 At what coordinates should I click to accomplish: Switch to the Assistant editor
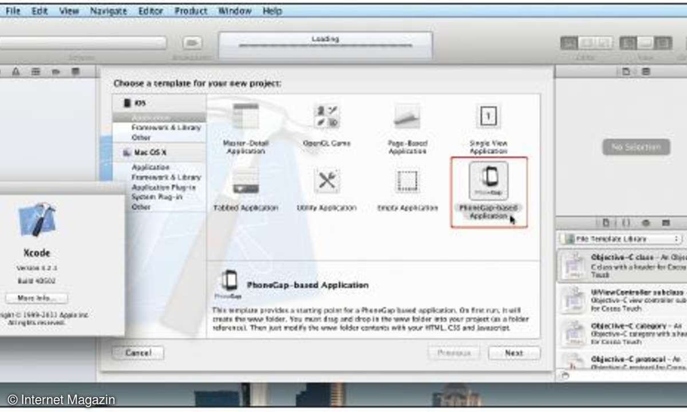[586, 43]
